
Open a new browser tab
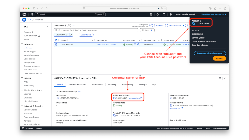coord(220,8)
